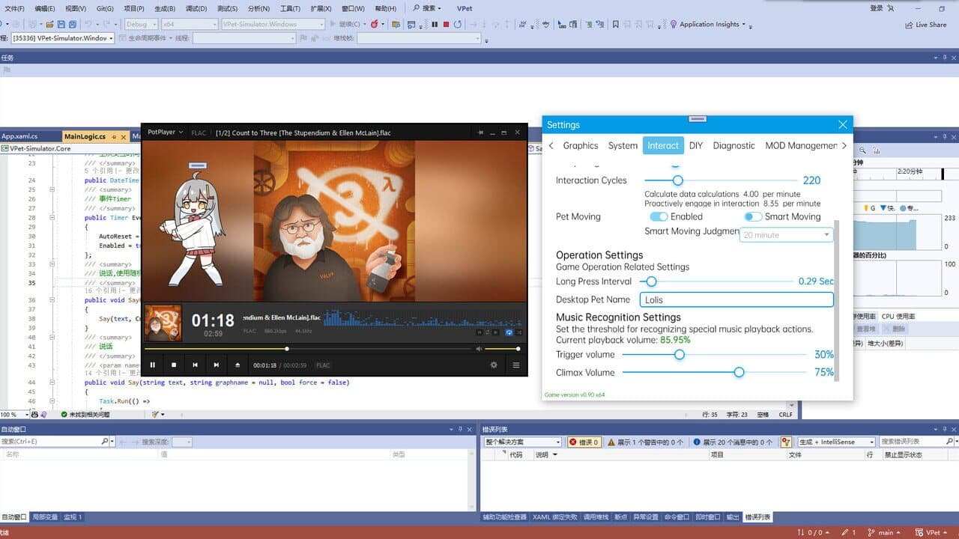Adjust the Climax Volume slider
Screen dimensions: 959x539
tap(715, 372)
